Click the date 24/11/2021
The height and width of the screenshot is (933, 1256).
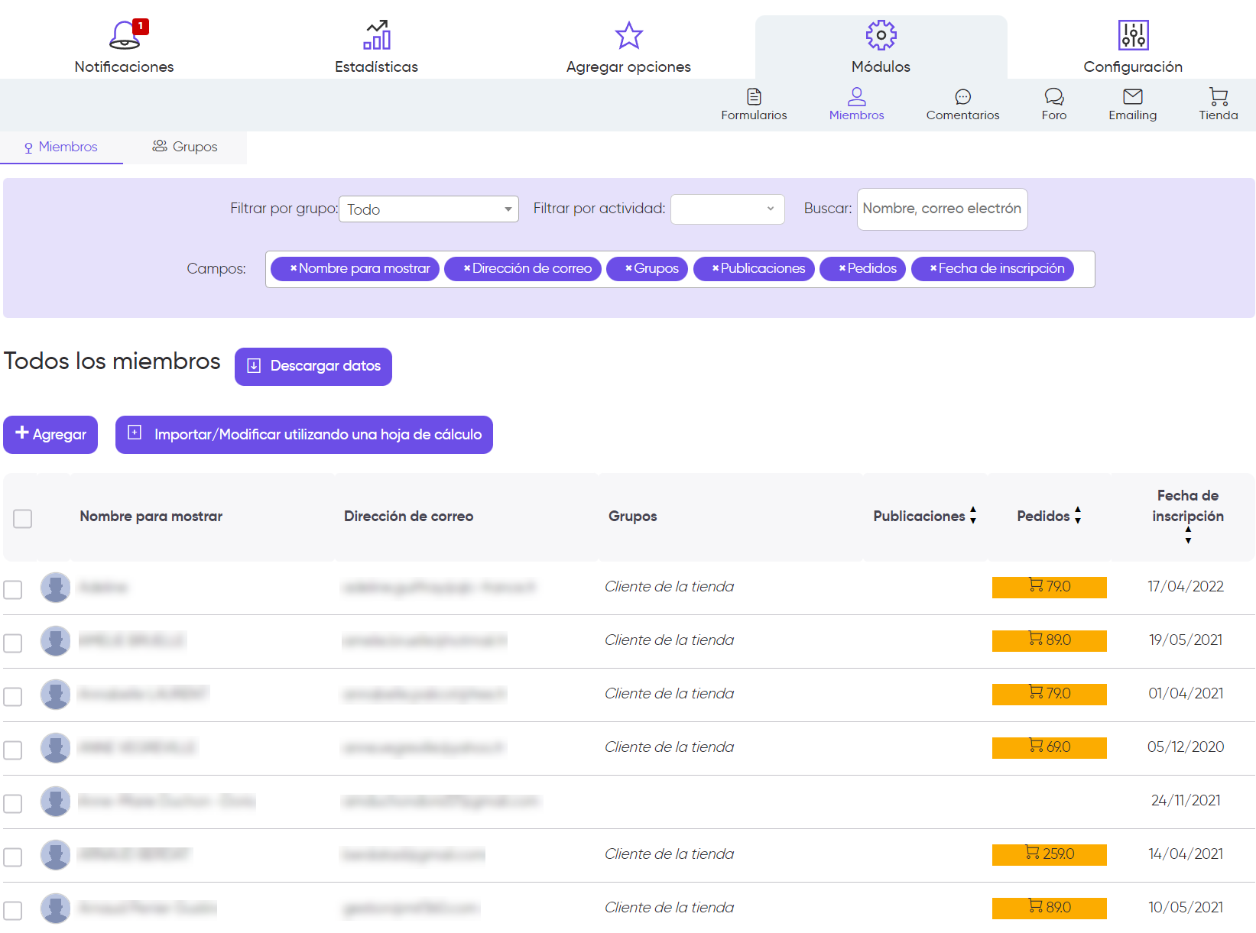1186,801
